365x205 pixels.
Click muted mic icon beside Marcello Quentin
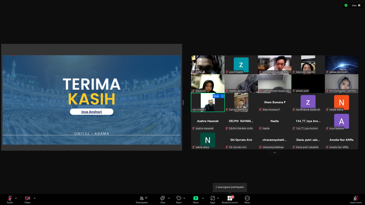coord(294,72)
